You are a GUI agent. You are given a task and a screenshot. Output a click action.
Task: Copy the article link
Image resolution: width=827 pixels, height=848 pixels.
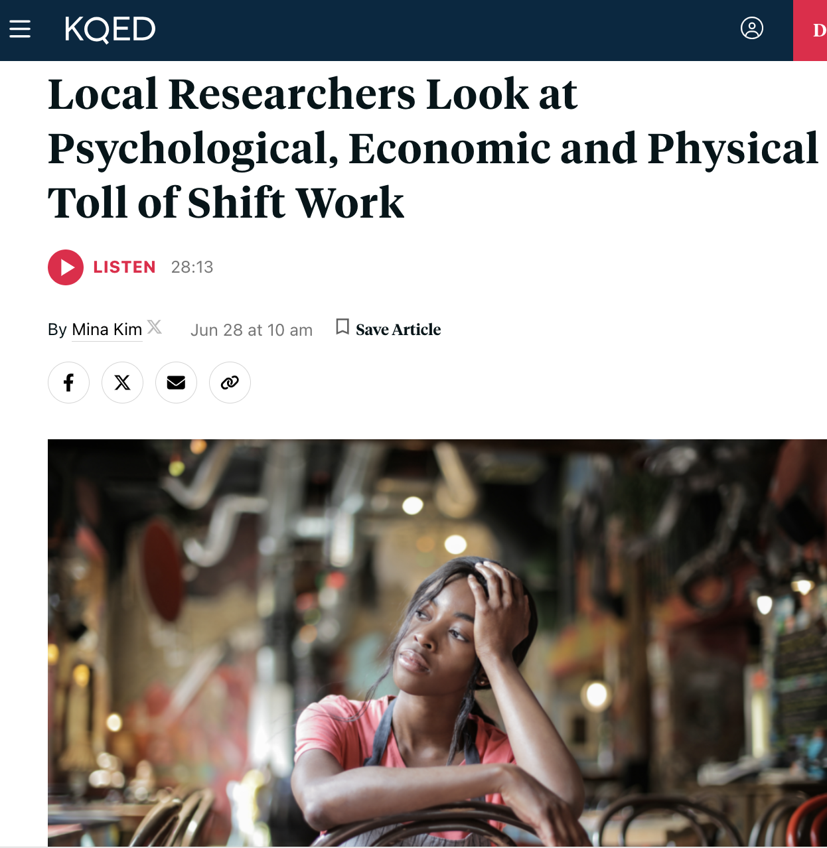(230, 382)
